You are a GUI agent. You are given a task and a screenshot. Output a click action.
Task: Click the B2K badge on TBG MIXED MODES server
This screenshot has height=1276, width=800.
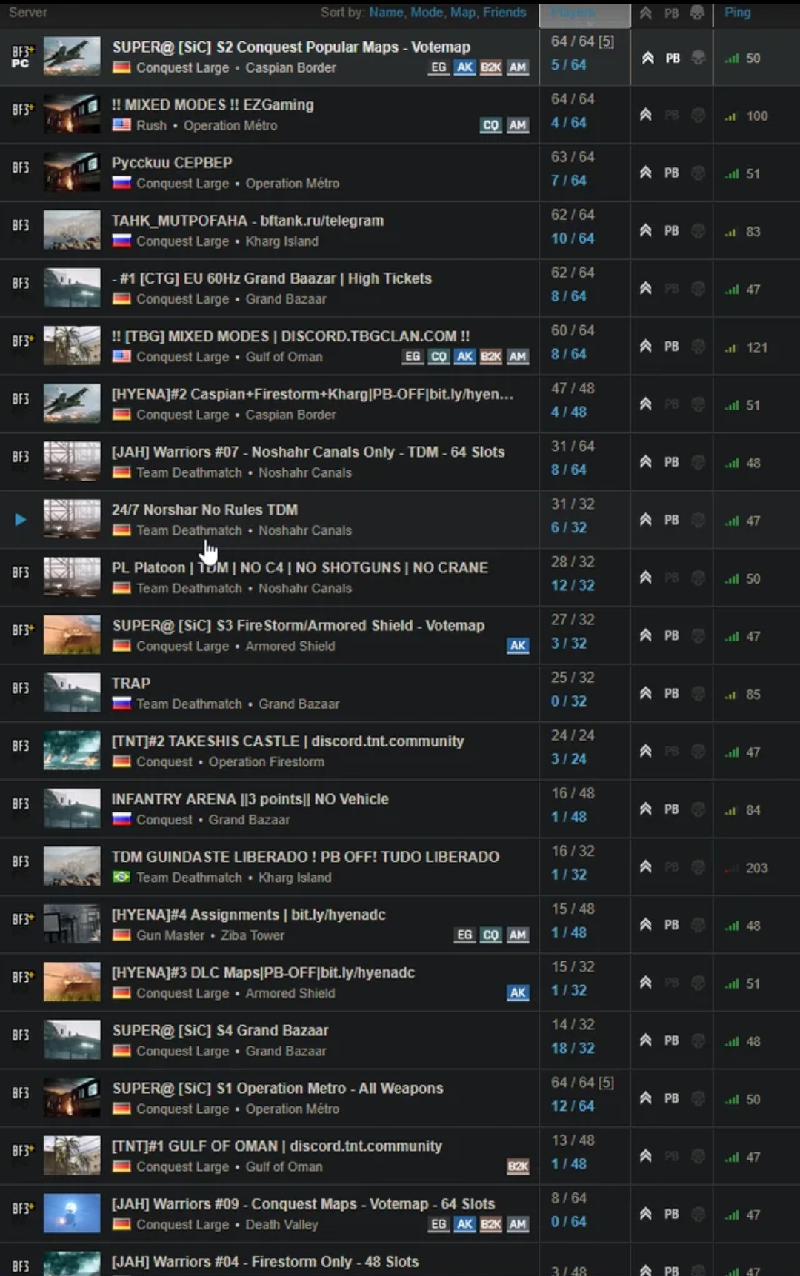[x=490, y=356]
